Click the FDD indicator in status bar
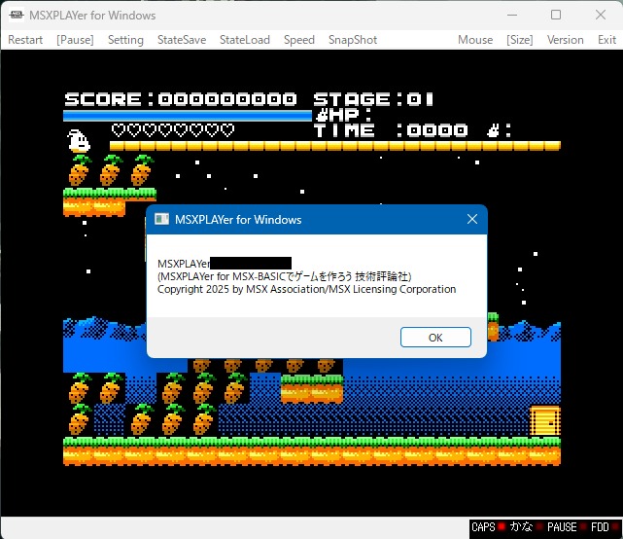Screen dimensions: 623x539 point(604,527)
